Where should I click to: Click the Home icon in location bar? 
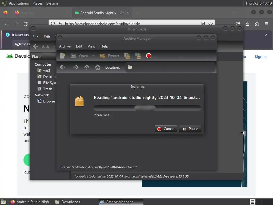[x=98, y=67]
